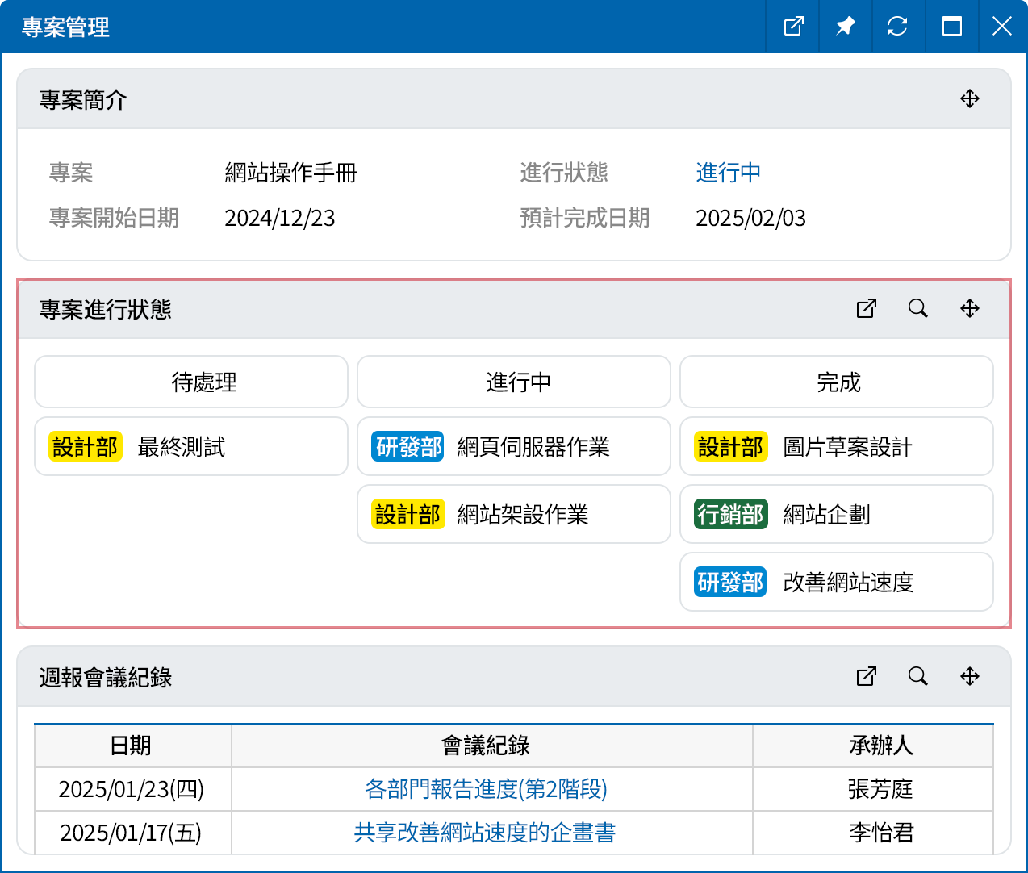
Task: Search within the 專案進行狀態 panel
Action: click(917, 309)
